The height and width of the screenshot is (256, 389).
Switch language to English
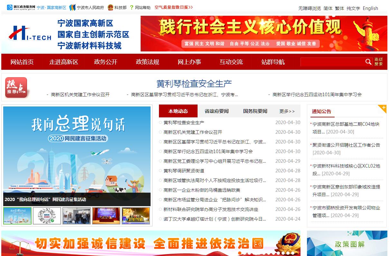[370, 8]
